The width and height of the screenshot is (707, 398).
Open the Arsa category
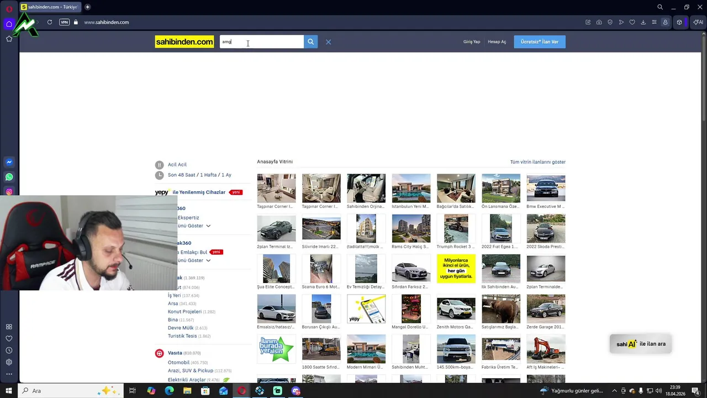(173, 303)
